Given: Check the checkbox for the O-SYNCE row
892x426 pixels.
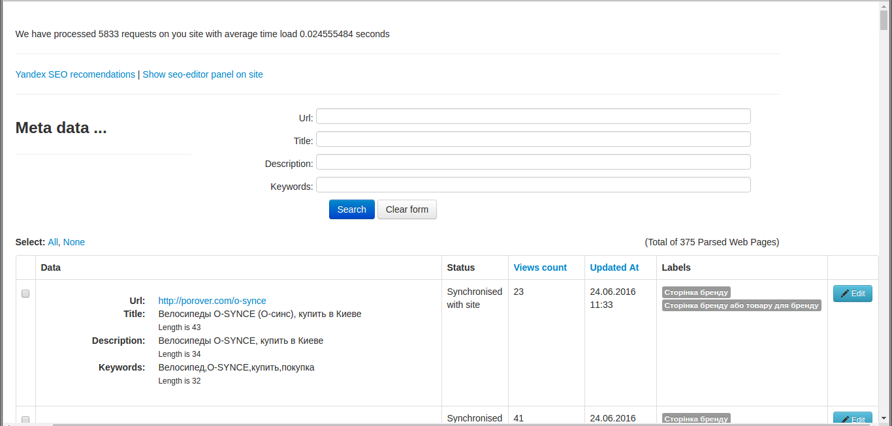Looking at the screenshot, I should click(x=25, y=294).
